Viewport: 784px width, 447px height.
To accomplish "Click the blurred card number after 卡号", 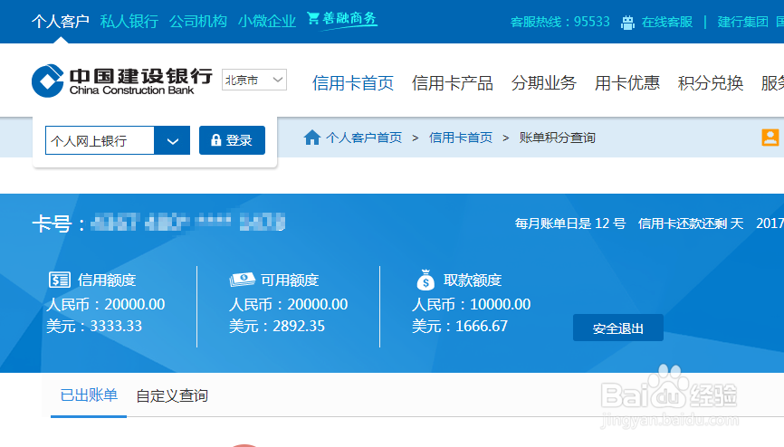I will click(x=188, y=222).
